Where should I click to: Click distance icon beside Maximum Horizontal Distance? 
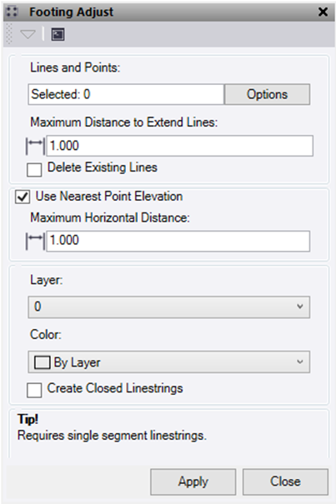[35, 241]
